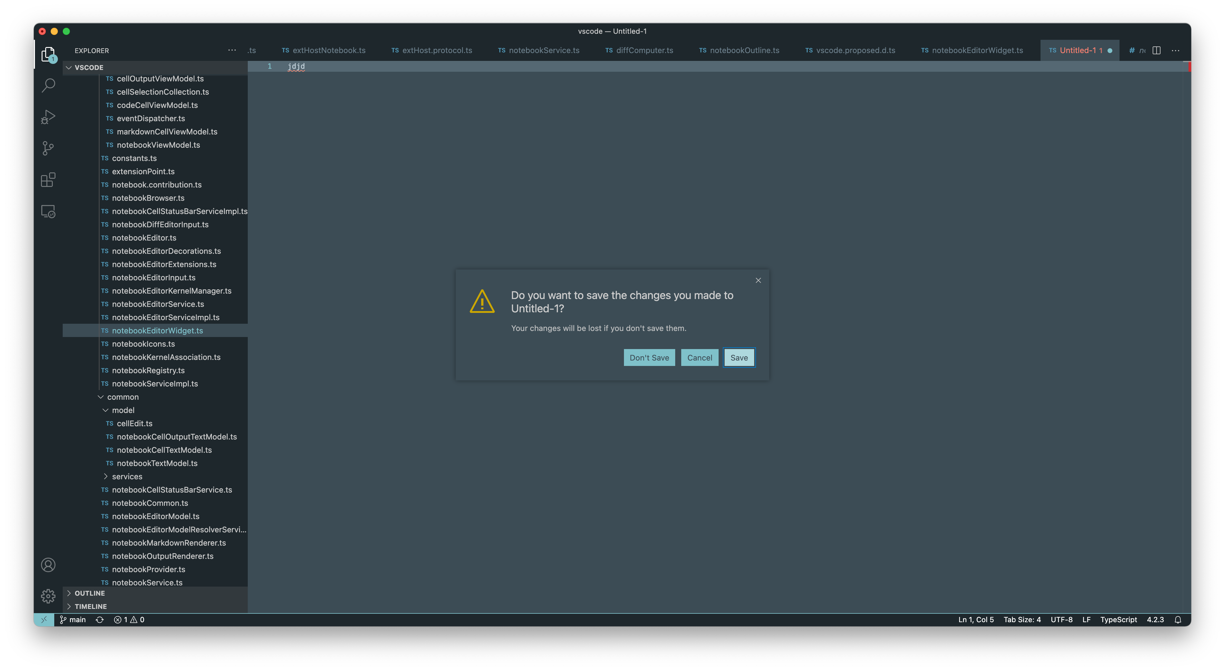The height and width of the screenshot is (671, 1225).
Task: Click the notifications bell
Action: (1178, 620)
